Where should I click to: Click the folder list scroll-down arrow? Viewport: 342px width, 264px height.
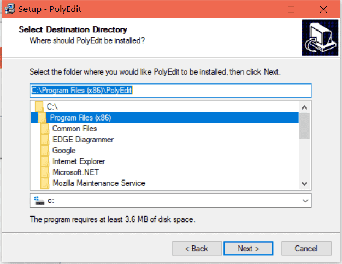pyautogui.click(x=304, y=184)
